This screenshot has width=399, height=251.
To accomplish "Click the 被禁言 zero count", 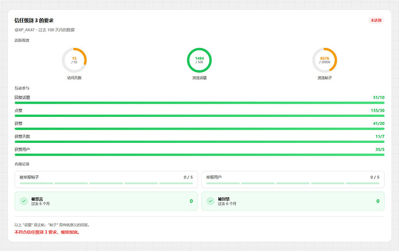I will click(x=191, y=201).
